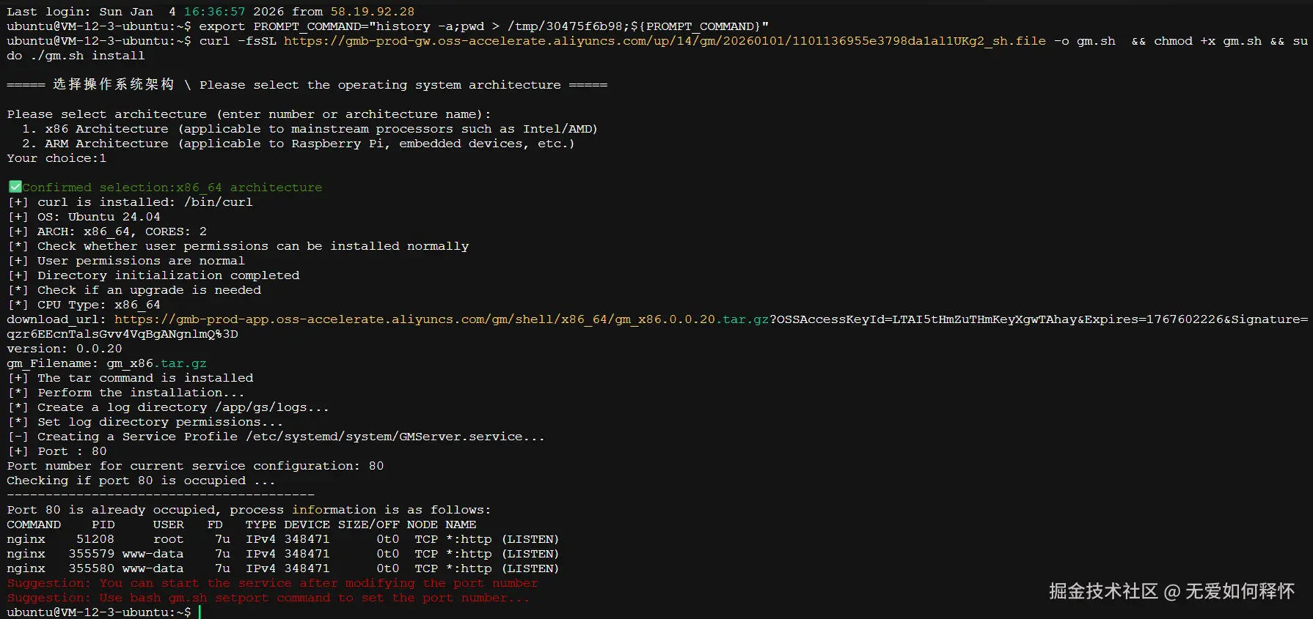This screenshot has height=619, width=1313.
Task: Click the red "Use bash gm.sh setport" suggestion
Action: point(268,598)
